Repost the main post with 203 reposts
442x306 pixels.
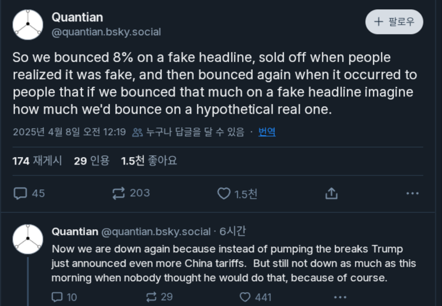119,193
